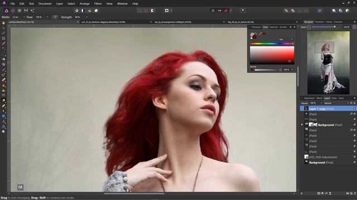Image resolution: width=357 pixels, height=200 pixels.
Task: Click the dark red primary color swatch
Action: point(254,37)
